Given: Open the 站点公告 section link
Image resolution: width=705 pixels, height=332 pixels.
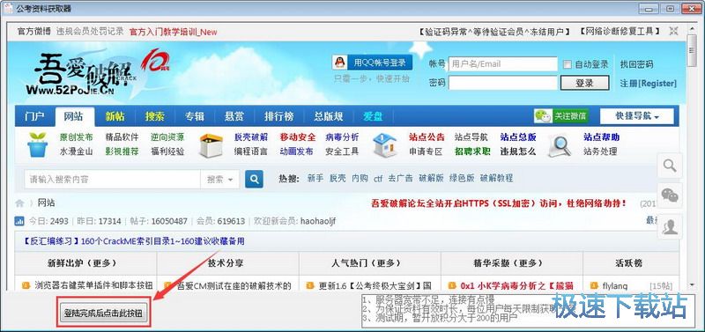Looking at the screenshot, I should (427, 137).
